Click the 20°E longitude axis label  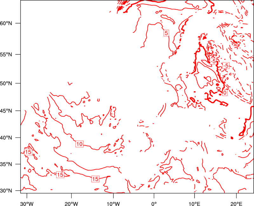(x=236, y=204)
